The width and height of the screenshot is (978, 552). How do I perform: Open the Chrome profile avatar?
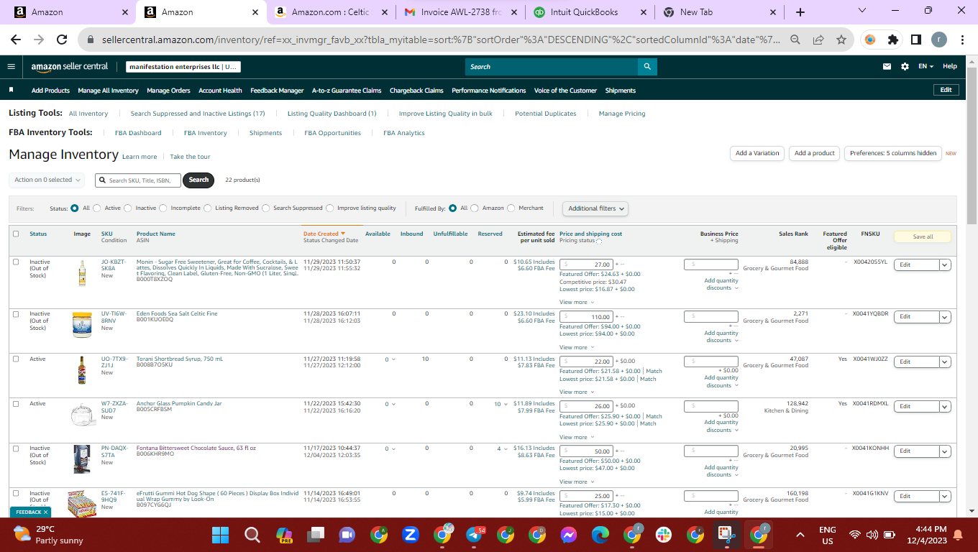(939, 40)
